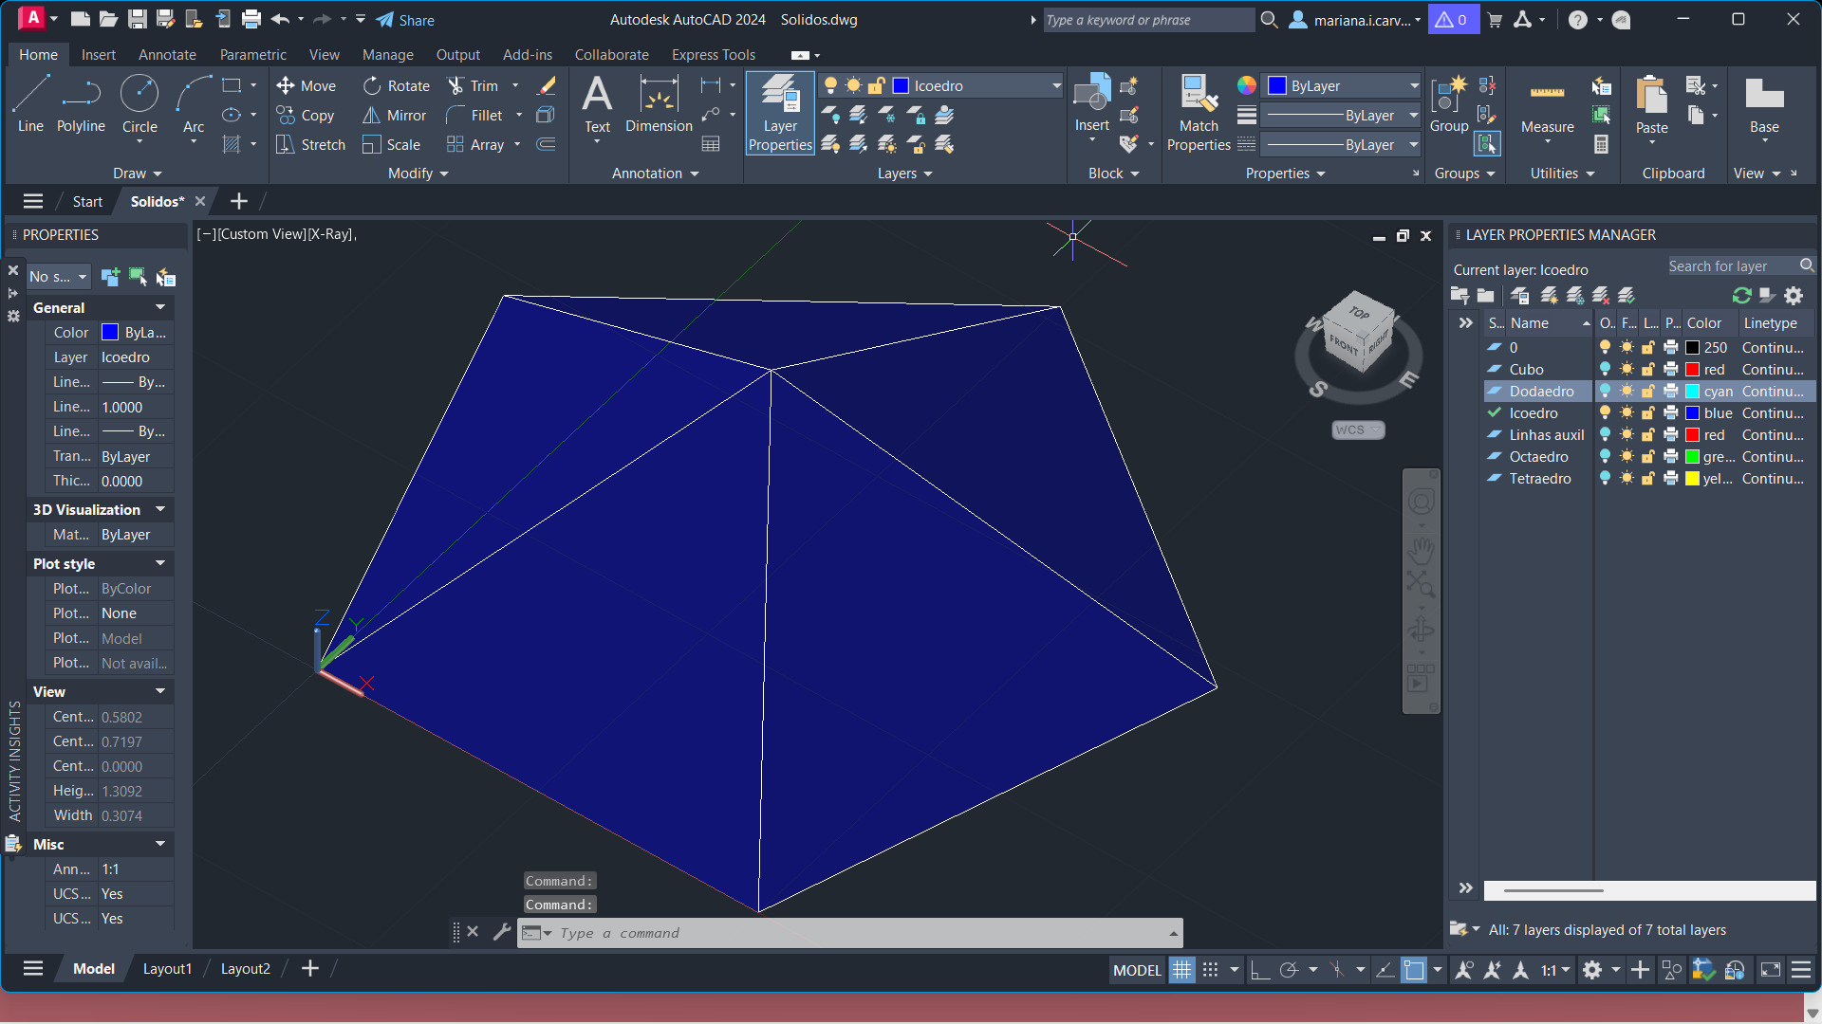The width and height of the screenshot is (1822, 1024).
Task: Open the Annotate ribbon tab
Action: 167,55
